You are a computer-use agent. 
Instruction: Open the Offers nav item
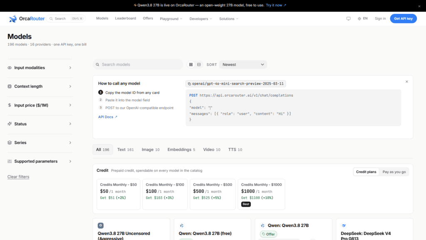pyautogui.click(x=148, y=18)
